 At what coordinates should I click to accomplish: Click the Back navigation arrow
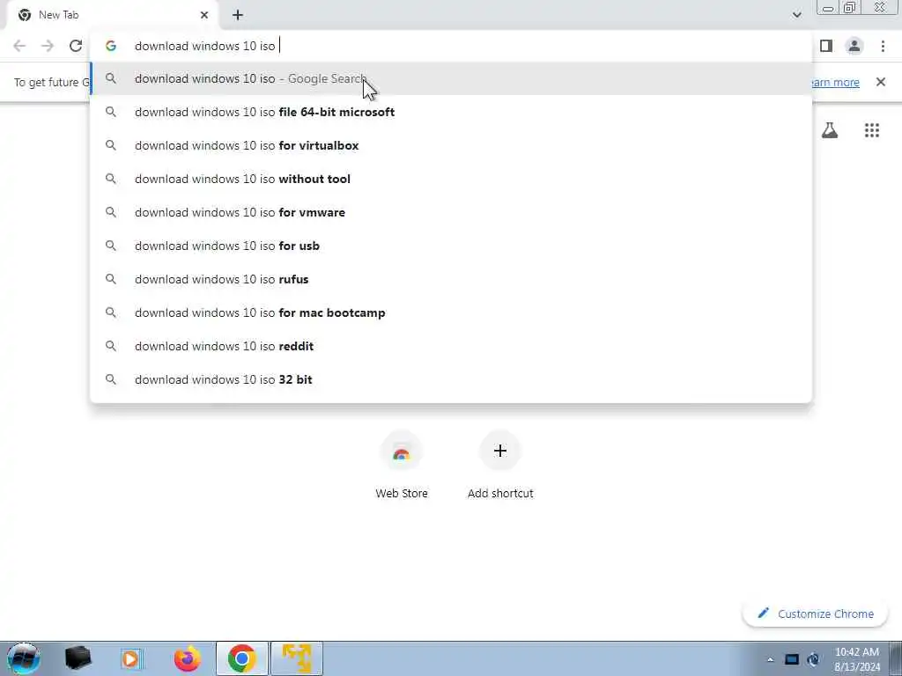click(x=19, y=46)
